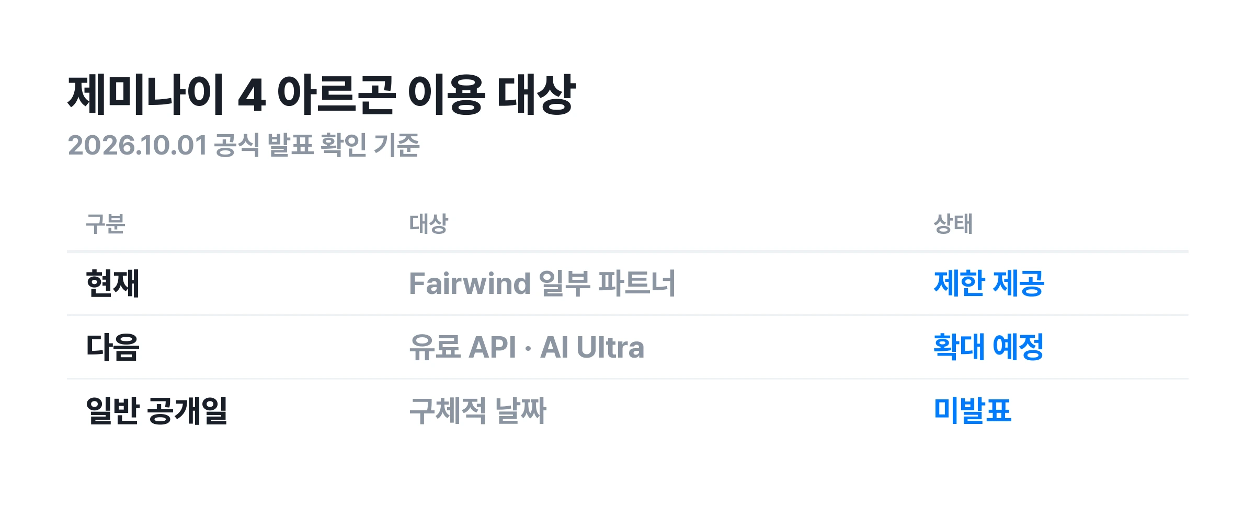Click the 유료 API text

point(463,347)
